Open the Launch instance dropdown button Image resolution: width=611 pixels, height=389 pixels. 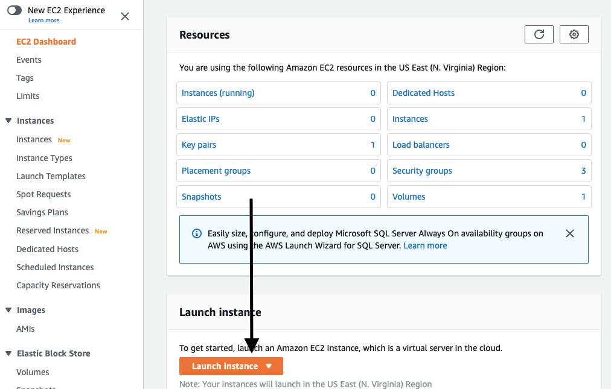pos(231,366)
